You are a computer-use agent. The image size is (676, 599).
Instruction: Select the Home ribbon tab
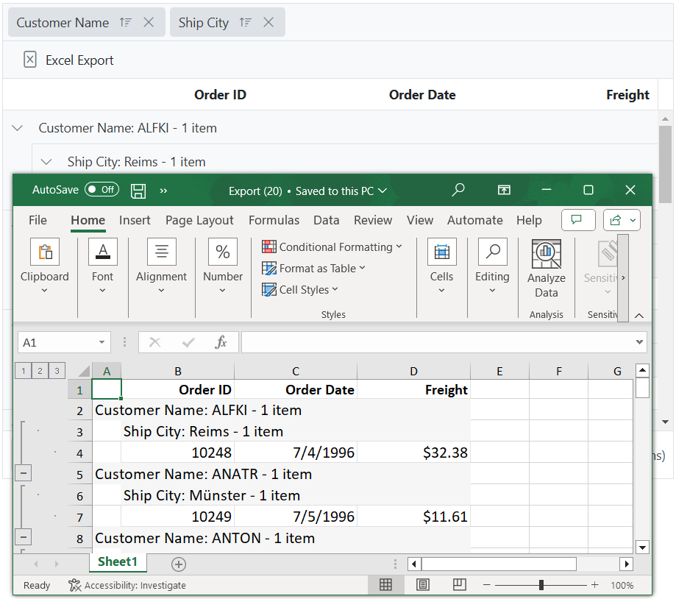[88, 220]
